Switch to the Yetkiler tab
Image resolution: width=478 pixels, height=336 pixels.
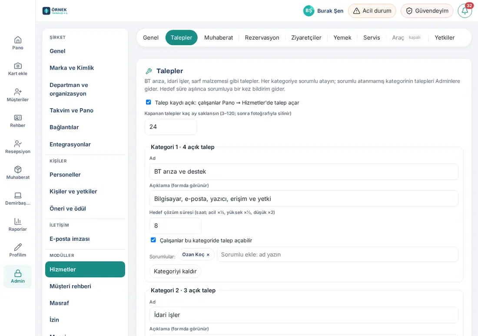point(445,37)
